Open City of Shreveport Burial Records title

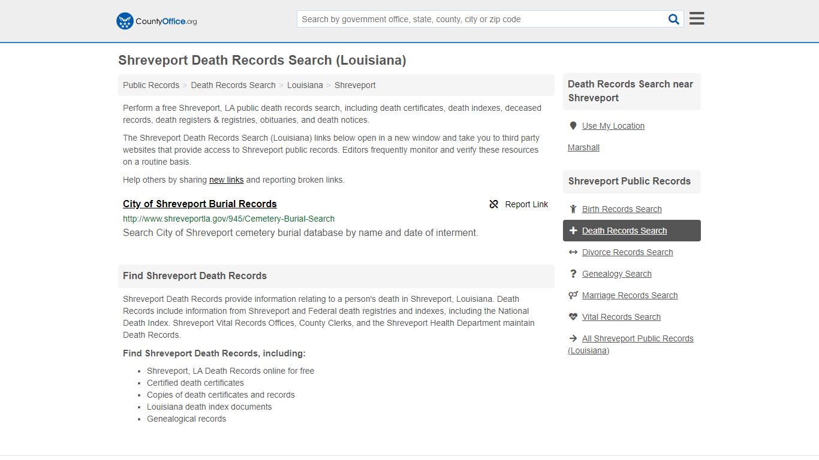(200, 204)
